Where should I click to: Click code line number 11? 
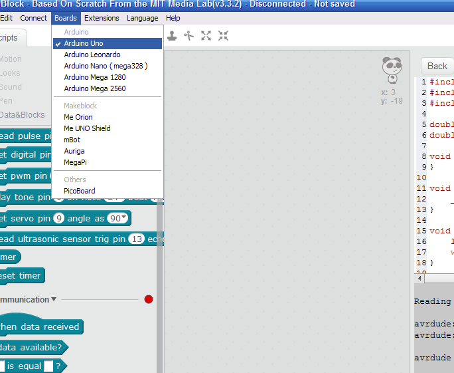coord(421,188)
